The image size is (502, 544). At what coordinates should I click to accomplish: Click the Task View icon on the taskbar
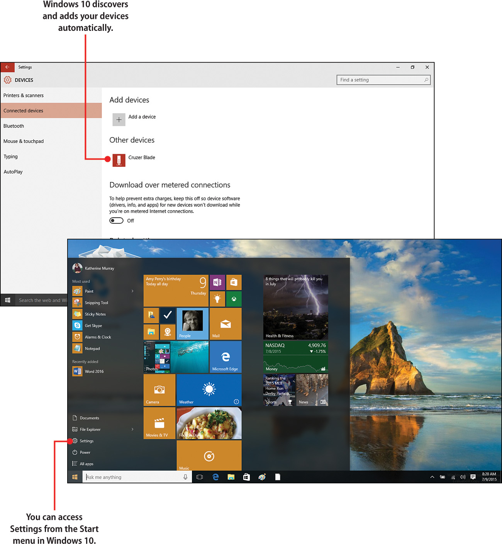click(200, 477)
